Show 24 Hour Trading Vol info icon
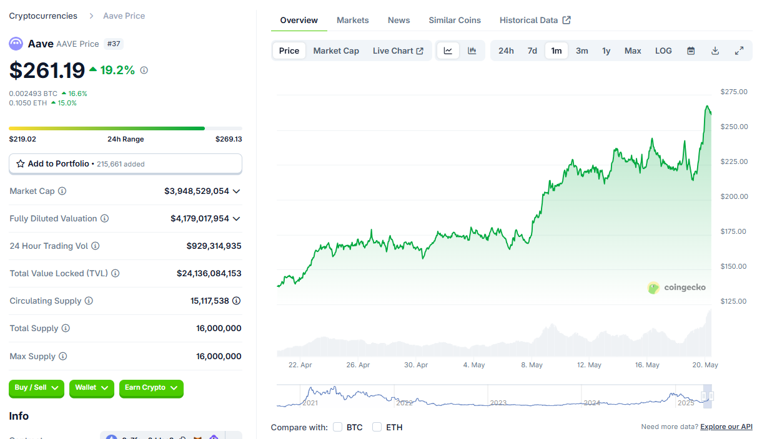The width and height of the screenshot is (782, 439). tap(96, 246)
